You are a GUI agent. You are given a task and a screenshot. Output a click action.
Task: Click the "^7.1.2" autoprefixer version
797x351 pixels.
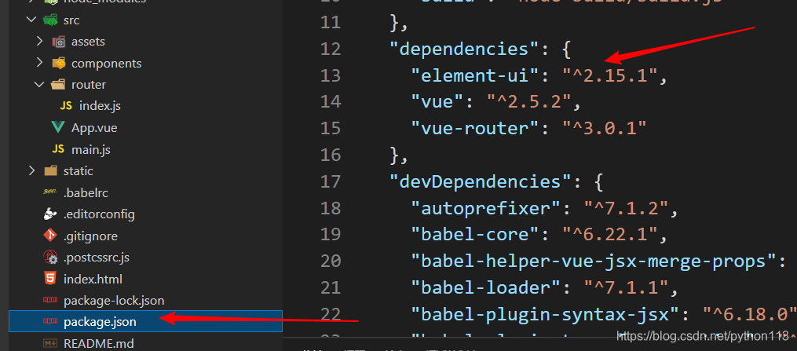click(x=627, y=208)
